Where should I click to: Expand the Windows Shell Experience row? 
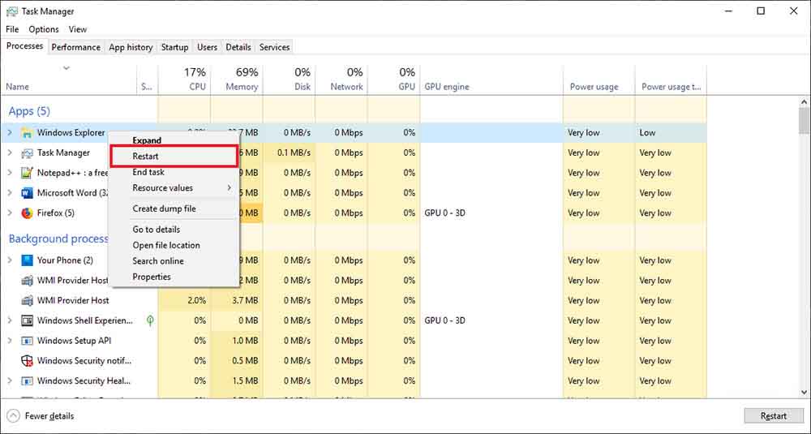9,320
